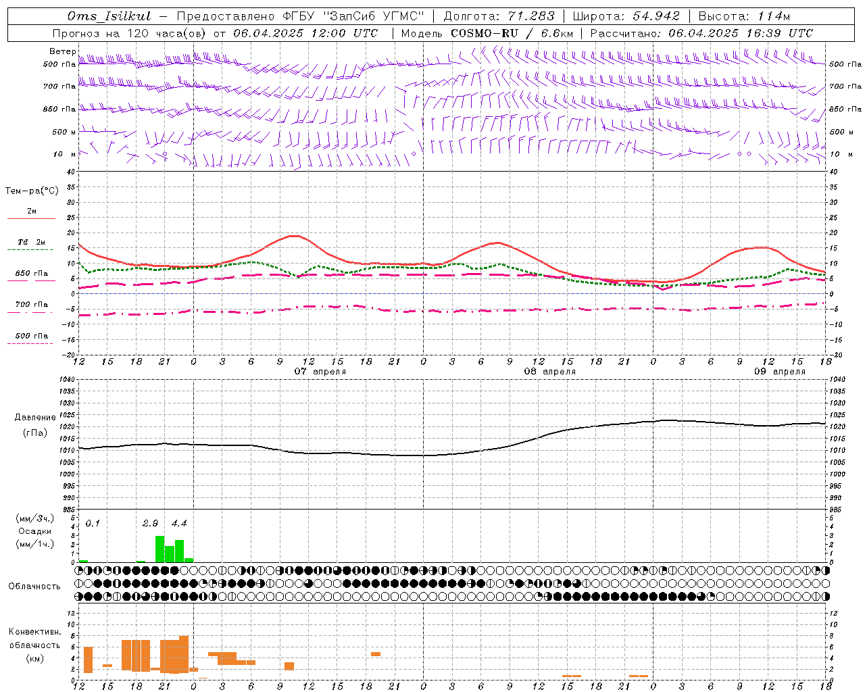The height and width of the screenshot is (692, 865).
Task: Click the 4.4 precipitation total value
Action: (179, 523)
